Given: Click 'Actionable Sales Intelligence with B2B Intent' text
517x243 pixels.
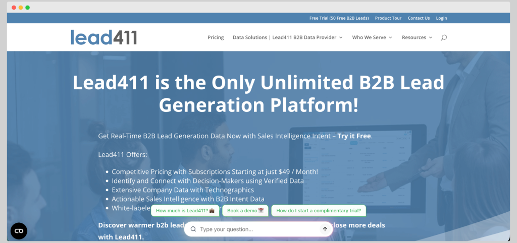Looking at the screenshot, I should pyautogui.click(x=180, y=199).
